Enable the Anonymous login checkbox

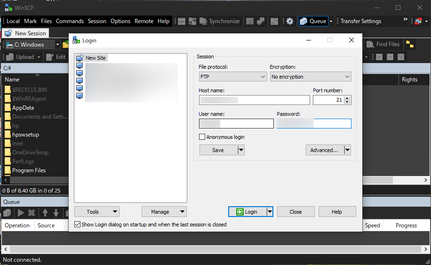tap(202, 137)
